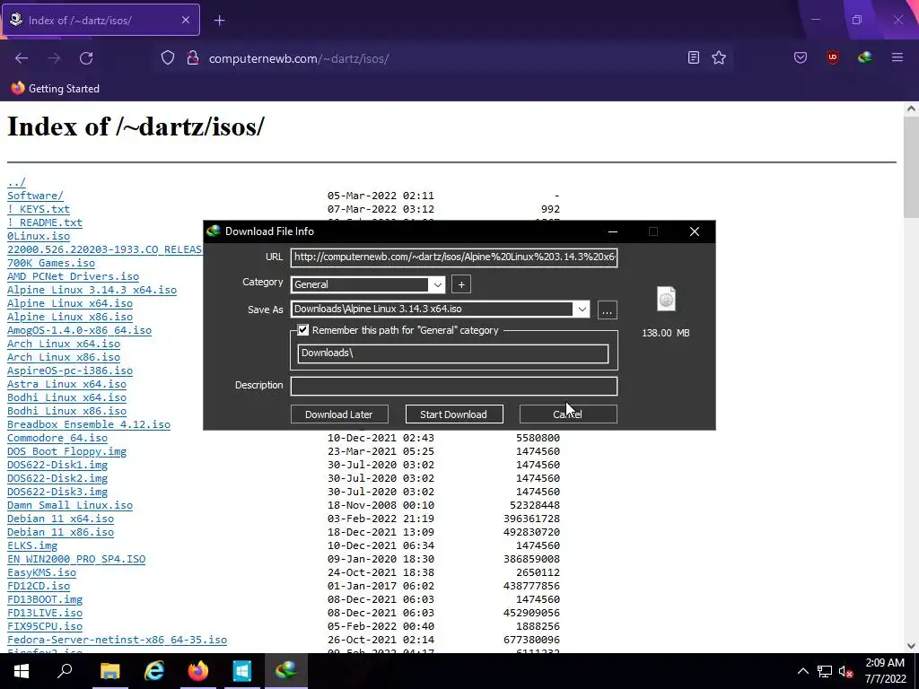Click the EasyKMS.iso link
Viewport: 919px width, 689px height.
pos(41,573)
